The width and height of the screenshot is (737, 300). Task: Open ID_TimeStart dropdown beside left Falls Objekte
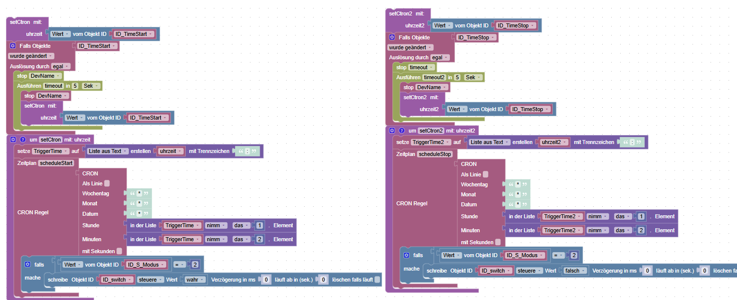(97, 46)
